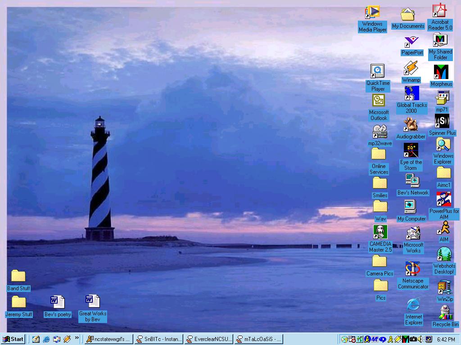Open Microsoft Outlook desktop shortcut
This screenshot has height=345, width=461.
tap(378, 101)
